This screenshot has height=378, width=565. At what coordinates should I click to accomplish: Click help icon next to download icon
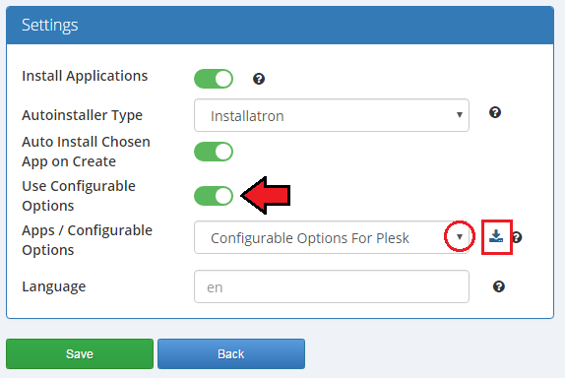tap(518, 237)
